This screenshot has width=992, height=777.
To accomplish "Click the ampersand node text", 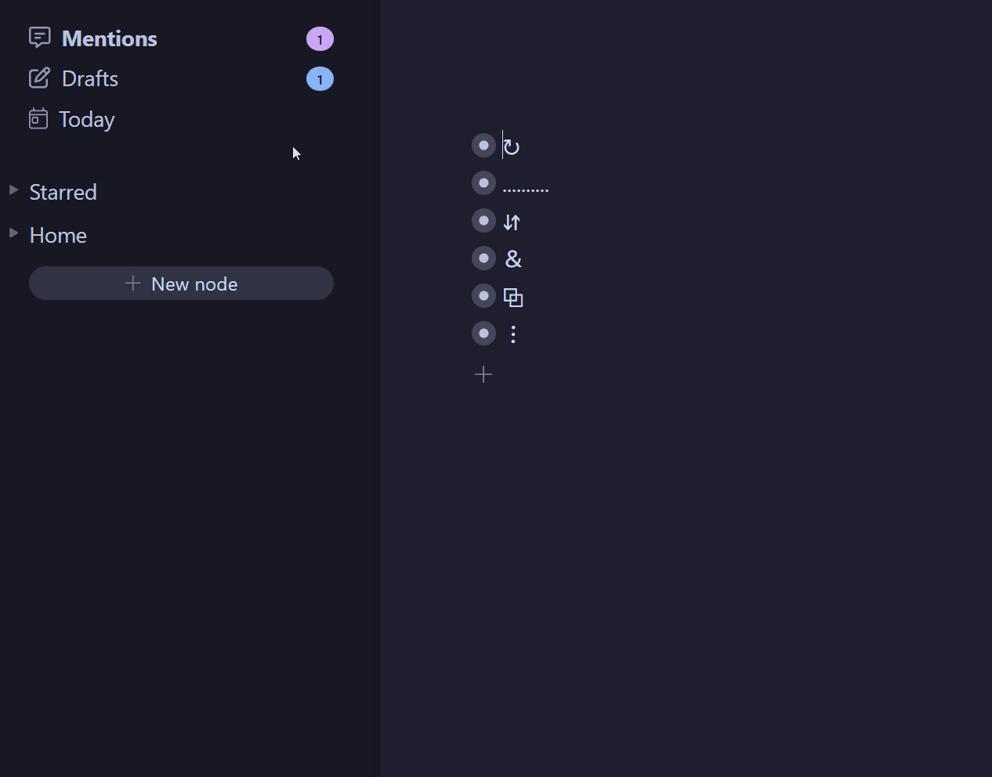I will point(514,259).
